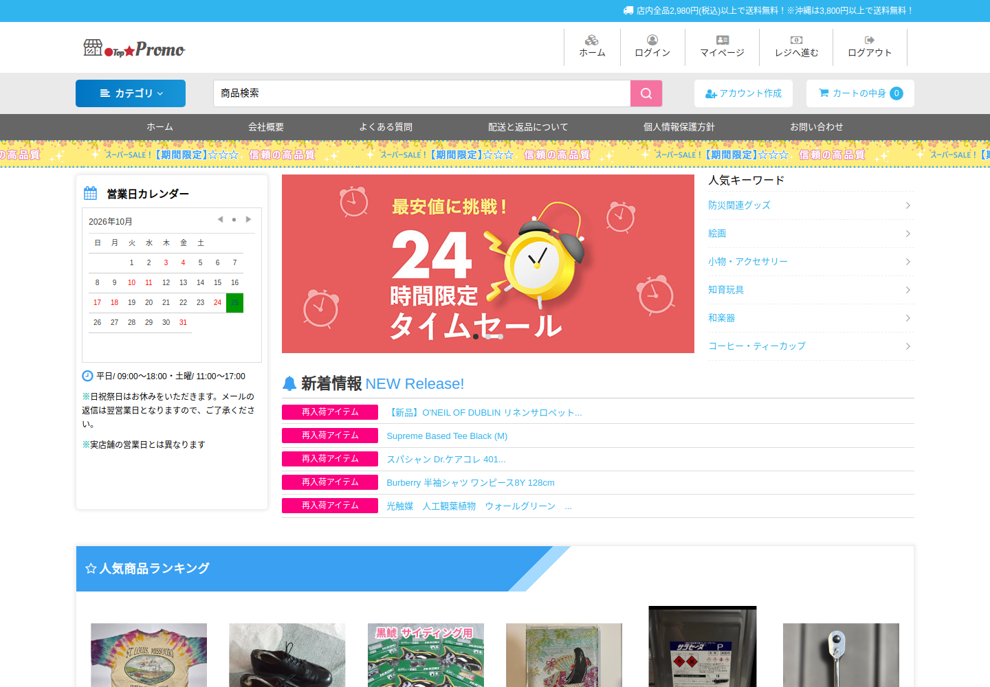Expand 防災関連グッズ keyword chevron
The image size is (990, 687).
tap(907, 205)
